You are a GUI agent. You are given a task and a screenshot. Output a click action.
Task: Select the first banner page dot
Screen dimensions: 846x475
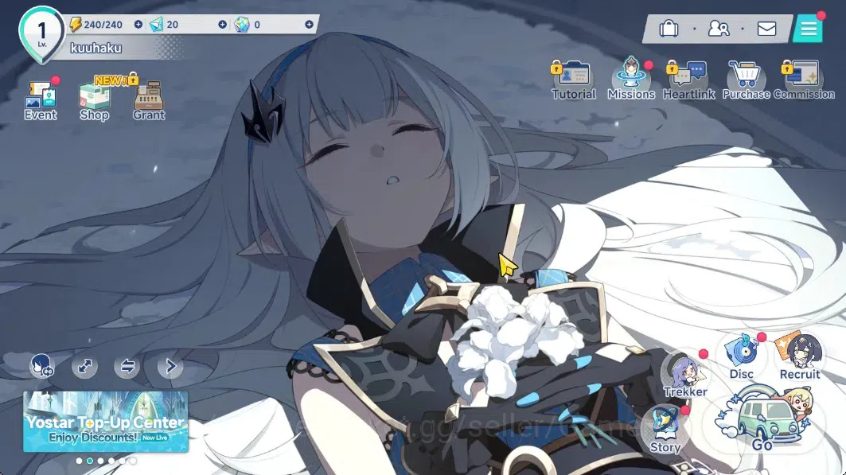point(80,461)
